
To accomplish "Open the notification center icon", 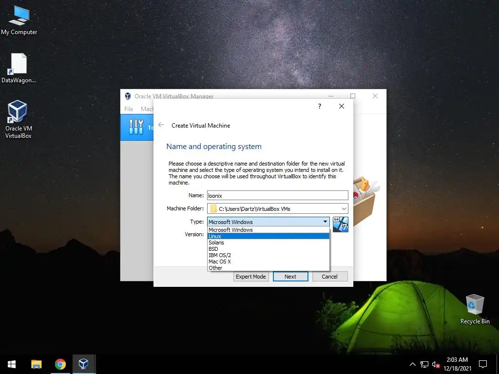I will (x=483, y=364).
